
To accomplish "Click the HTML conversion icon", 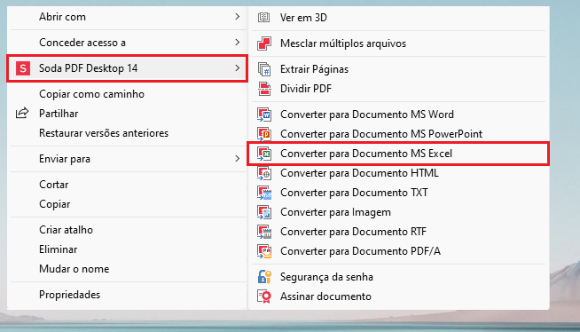I will tap(264, 173).
